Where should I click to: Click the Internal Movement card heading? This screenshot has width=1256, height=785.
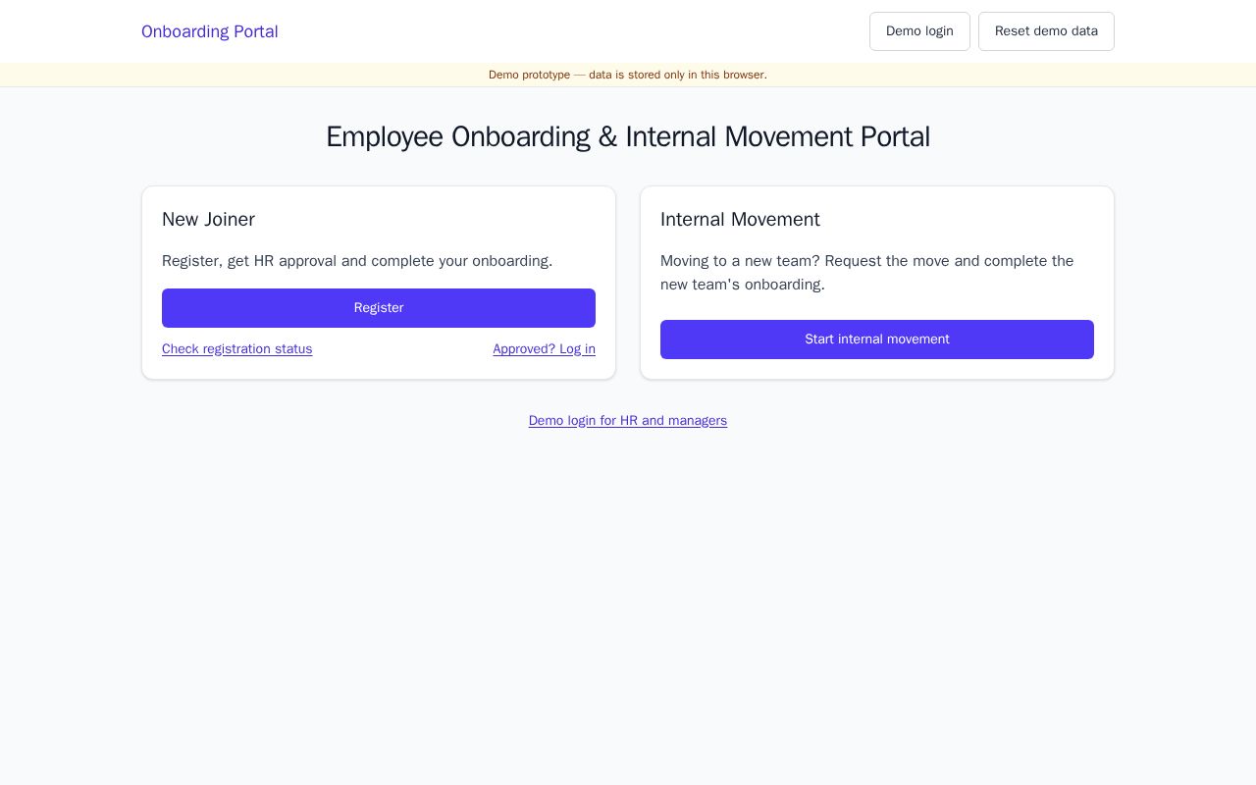(x=740, y=220)
